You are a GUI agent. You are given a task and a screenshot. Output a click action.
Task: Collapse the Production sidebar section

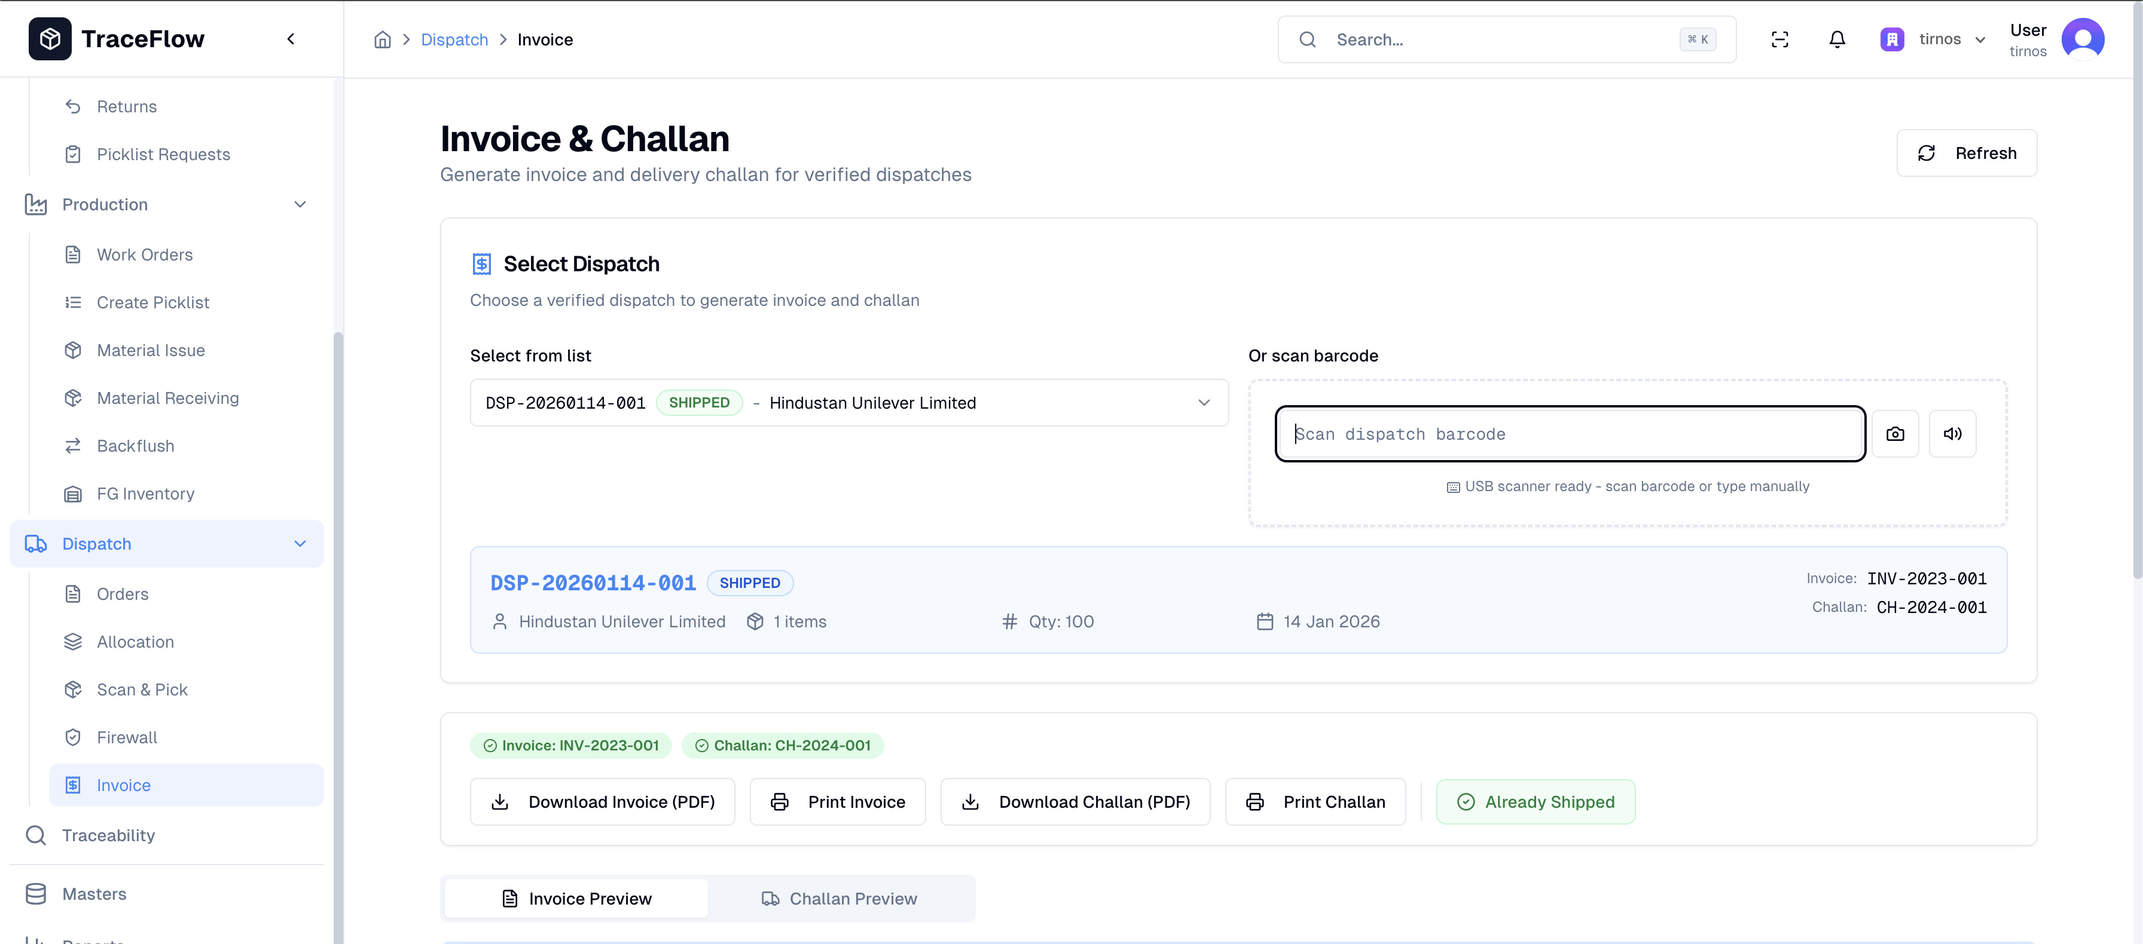click(x=300, y=204)
